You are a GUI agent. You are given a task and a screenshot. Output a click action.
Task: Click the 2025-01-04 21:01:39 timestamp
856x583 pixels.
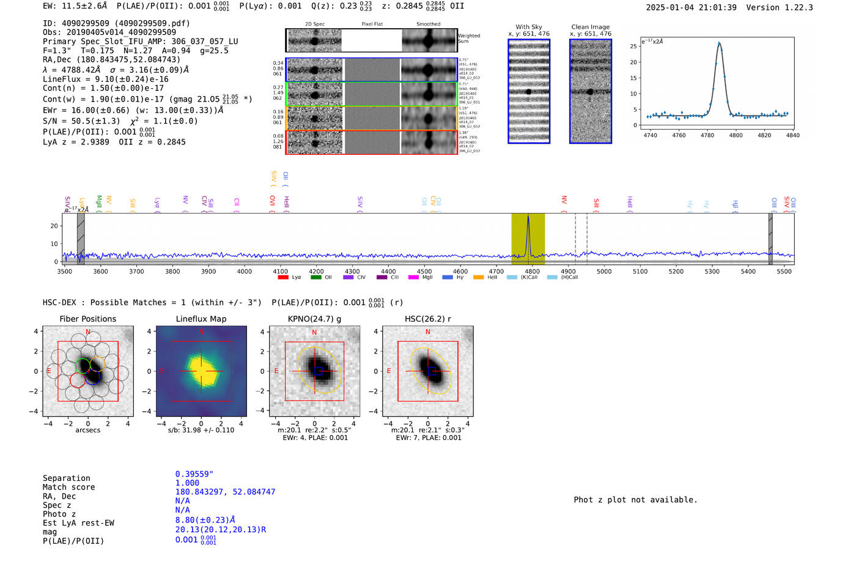pos(691,7)
